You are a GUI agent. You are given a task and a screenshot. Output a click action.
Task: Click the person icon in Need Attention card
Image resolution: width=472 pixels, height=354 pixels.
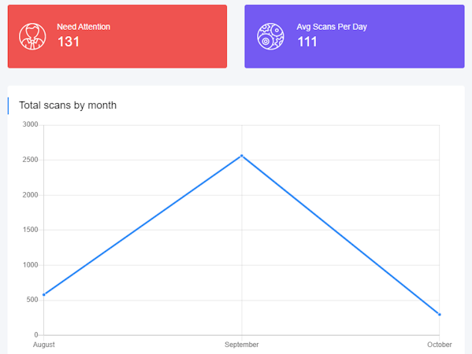coord(32,36)
